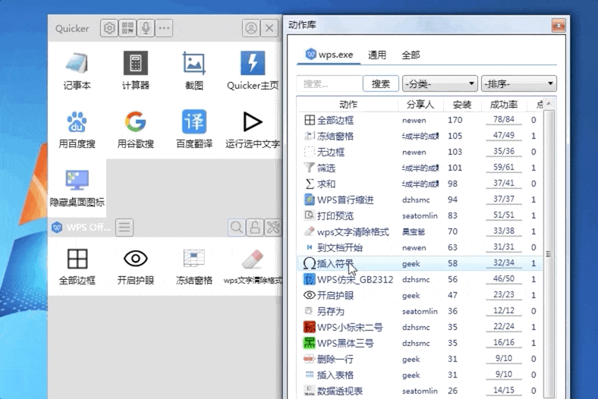Click the QR code icon in Quicker
The image size is (598, 399).
(127, 28)
